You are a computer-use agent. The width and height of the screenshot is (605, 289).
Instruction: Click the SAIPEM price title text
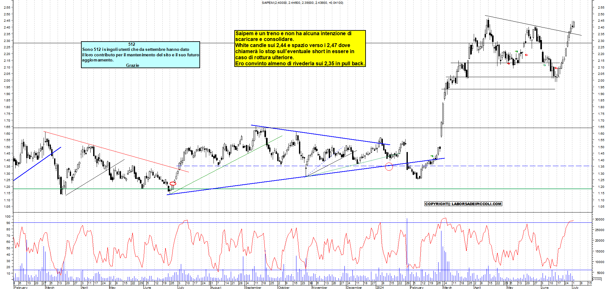point(302,3)
